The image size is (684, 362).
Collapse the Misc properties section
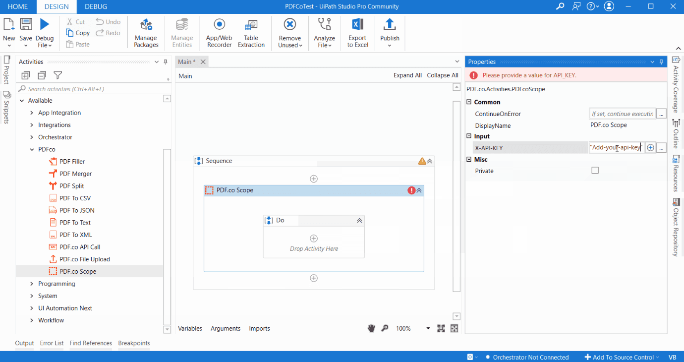pyautogui.click(x=469, y=159)
